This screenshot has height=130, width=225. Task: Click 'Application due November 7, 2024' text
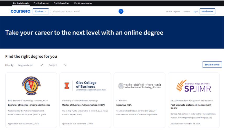tap(78, 124)
